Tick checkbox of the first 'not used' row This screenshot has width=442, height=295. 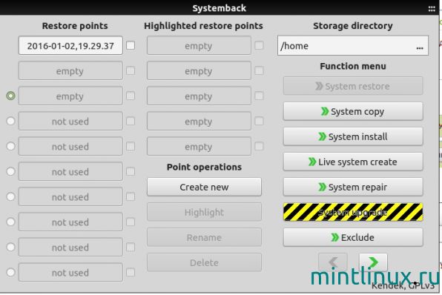point(131,121)
